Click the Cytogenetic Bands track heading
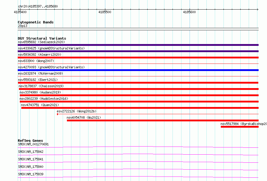267x181 pixels. tap(36, 22)
